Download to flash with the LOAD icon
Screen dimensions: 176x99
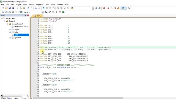(21, 12)
